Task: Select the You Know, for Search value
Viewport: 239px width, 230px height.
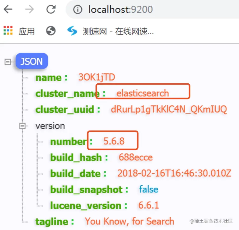Action: point(129,221)
